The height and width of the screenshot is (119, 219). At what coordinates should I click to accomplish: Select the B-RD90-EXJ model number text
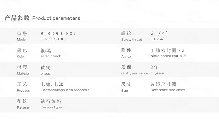click(x=53, y=39)
